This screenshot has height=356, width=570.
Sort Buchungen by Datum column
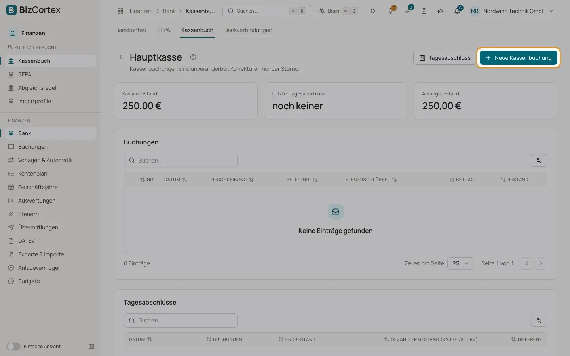175,180
